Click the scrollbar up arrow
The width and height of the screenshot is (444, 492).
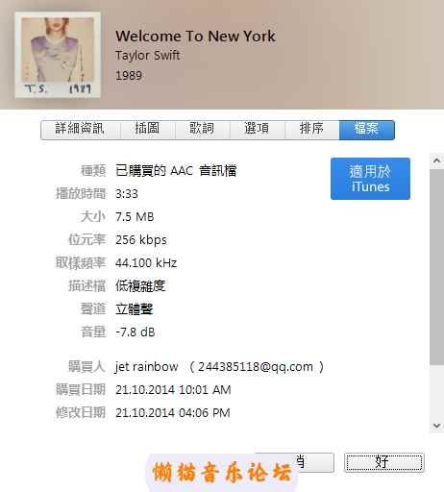coord(436,160)
